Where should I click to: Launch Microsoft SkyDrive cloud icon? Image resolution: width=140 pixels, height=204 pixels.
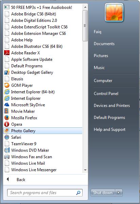point(7,105)
